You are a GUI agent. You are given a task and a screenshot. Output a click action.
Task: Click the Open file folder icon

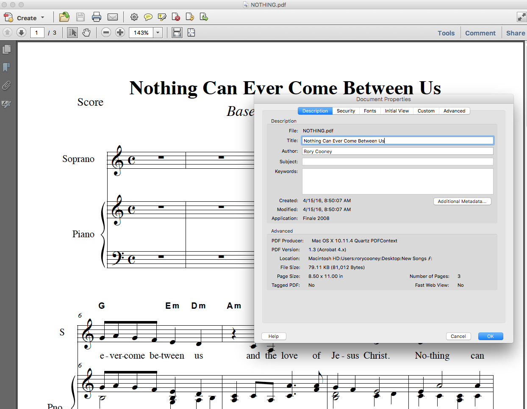64,17
